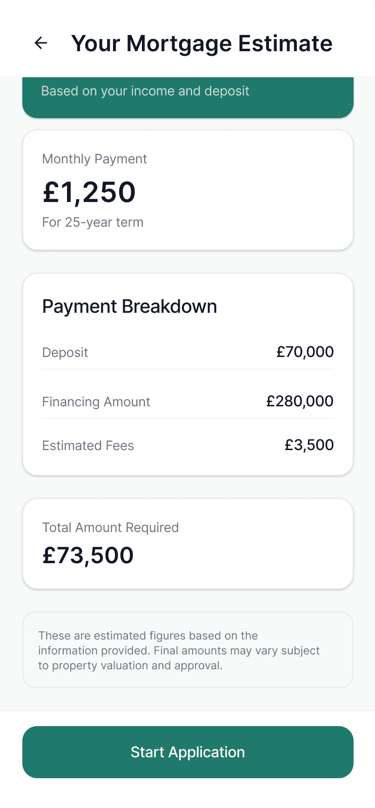Image resolution: width=375 pixels, height=808 pixels.
Task: Tap the Your Mortgage Estimate title
Action: point(202,44)
